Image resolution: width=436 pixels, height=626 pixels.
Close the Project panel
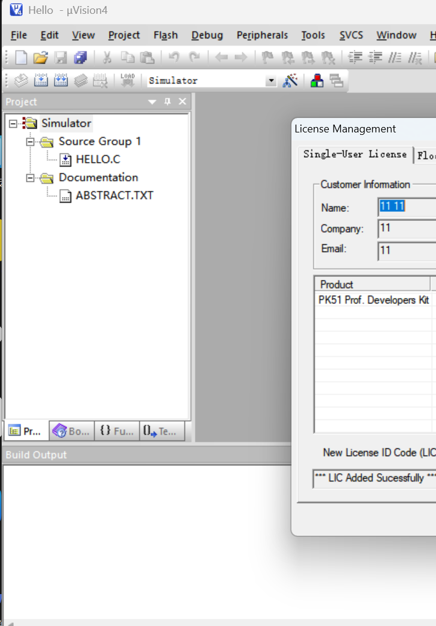pyautogui.click(x=182, y=101)
